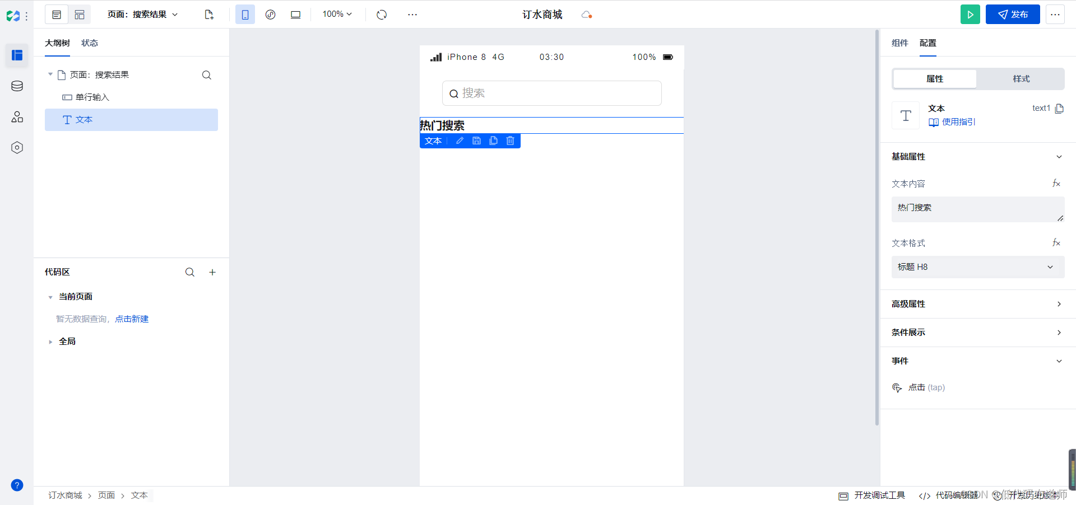
Task: Collapse the 页面: 搜索结果 tree node
Action: 50,74
